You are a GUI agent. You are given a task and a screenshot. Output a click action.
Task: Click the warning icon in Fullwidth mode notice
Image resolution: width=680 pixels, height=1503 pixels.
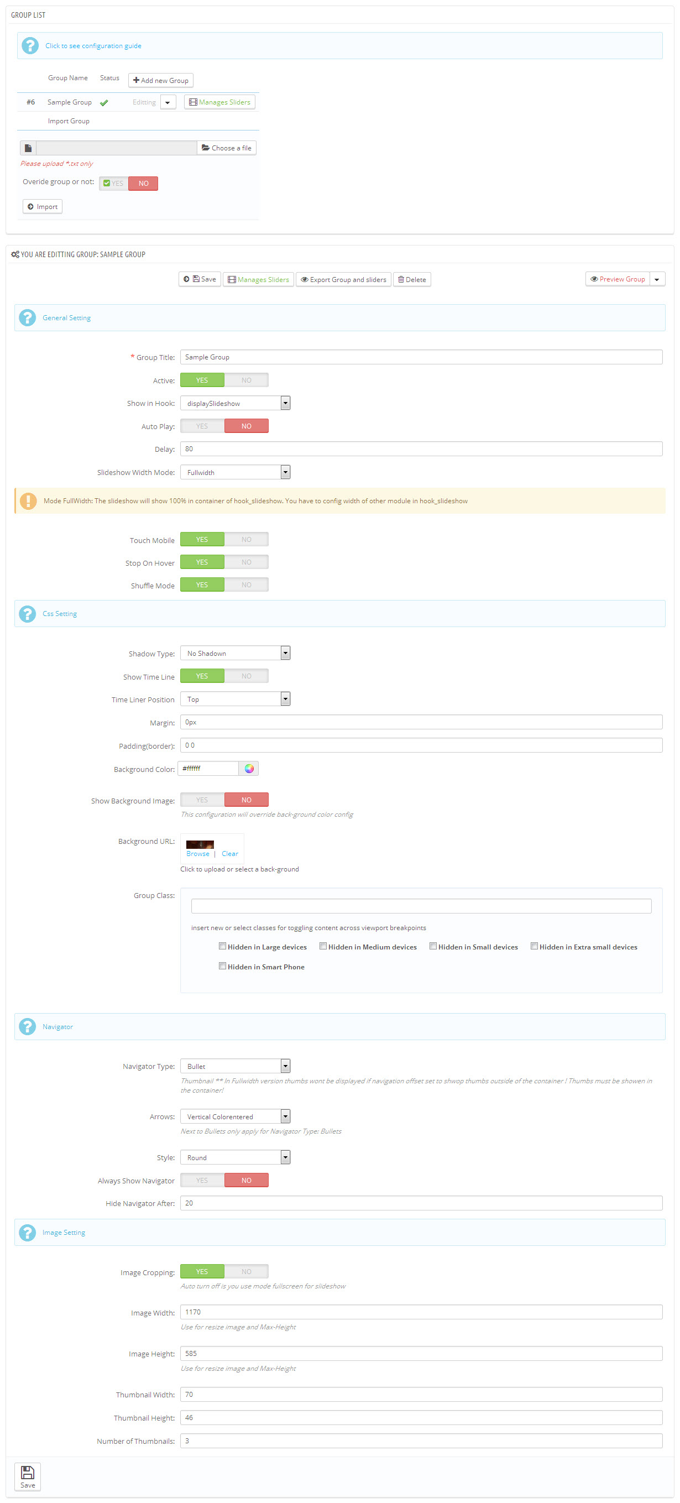[x=28, y=501]
